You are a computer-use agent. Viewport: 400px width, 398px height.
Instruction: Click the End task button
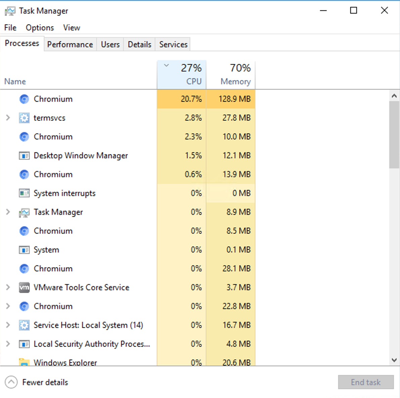click(x=366, y=382)
